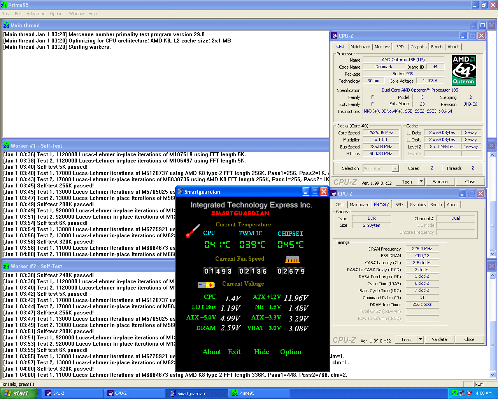Click the red shield tray icon
498x399 pixels.
(x=469, y=393)
